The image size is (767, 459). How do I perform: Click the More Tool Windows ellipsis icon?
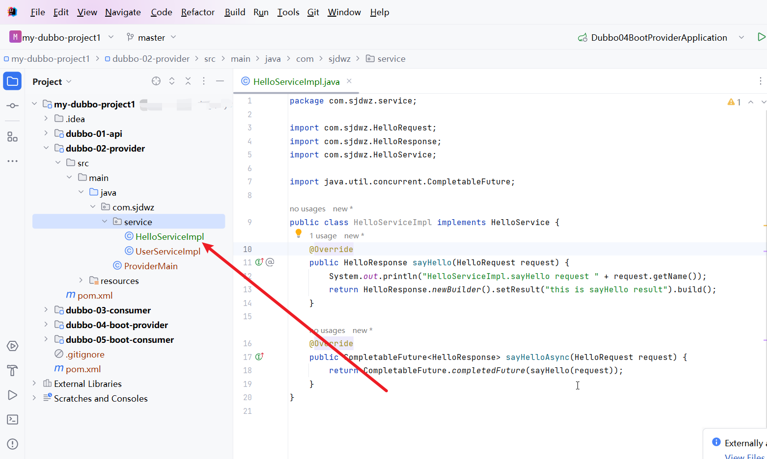click(12, 161)
